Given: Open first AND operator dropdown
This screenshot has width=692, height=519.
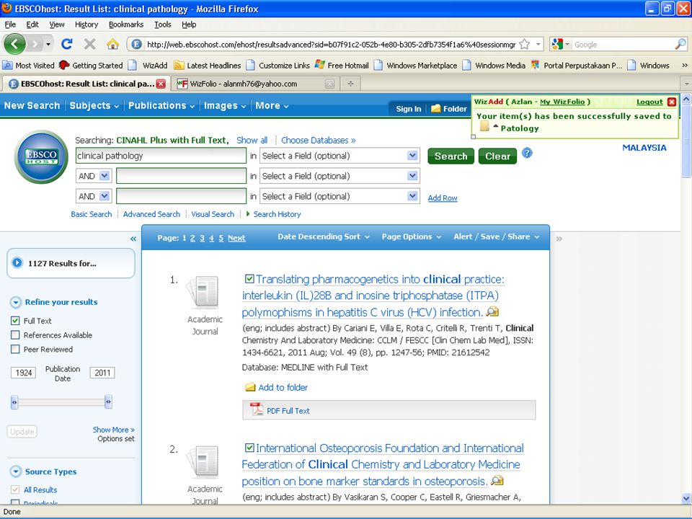Looking at the screenshot, I should 93,176.
